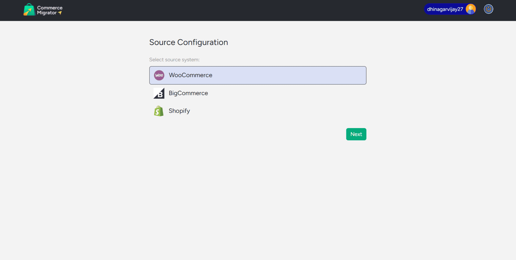Click the word 'Migrator' in the header logo
Screen dimensions: 516x260
(x=47, y=13)
